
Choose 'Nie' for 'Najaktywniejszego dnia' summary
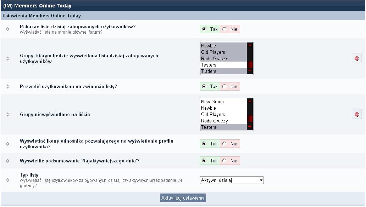(224, 161)
